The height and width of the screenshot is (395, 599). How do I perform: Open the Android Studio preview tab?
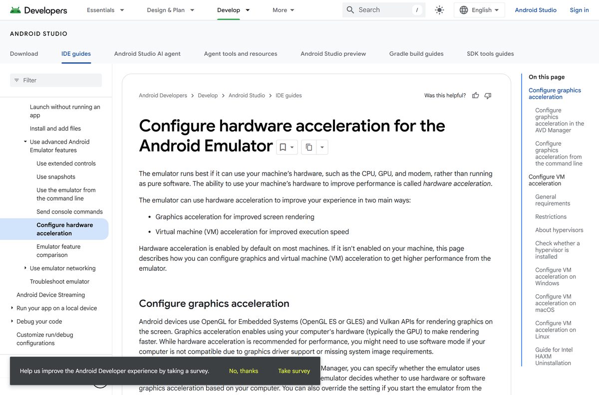333,54
